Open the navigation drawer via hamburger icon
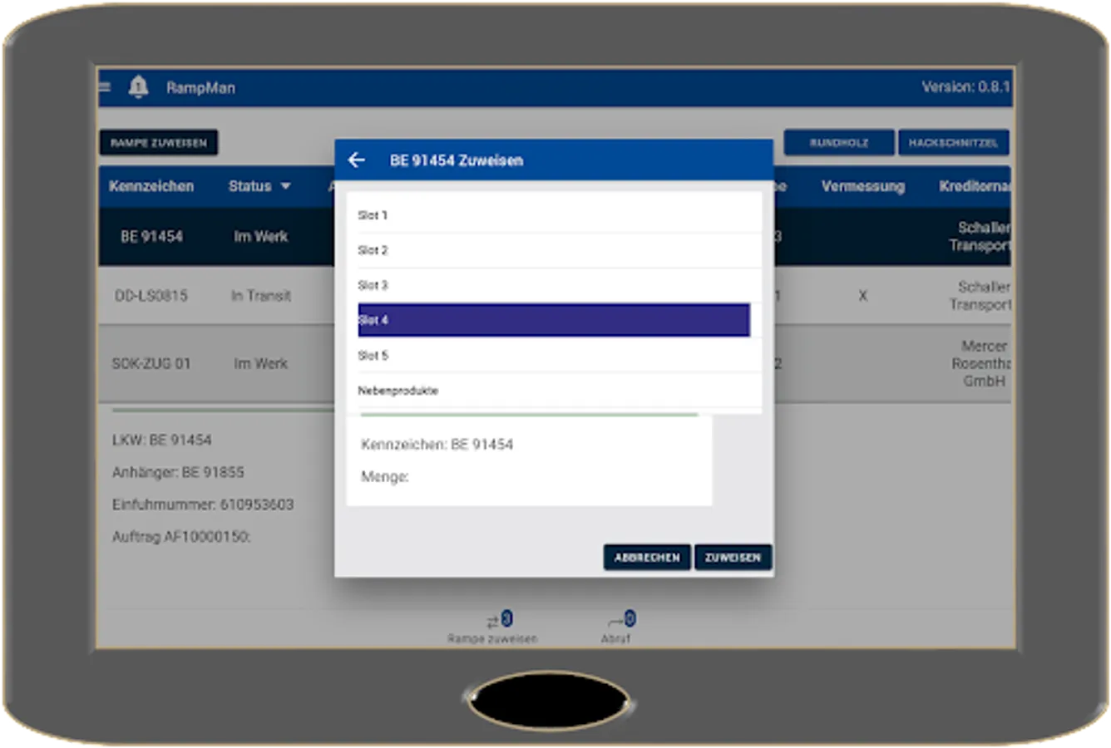Viewport: 1111px width, 748px height. coord(103,87)
